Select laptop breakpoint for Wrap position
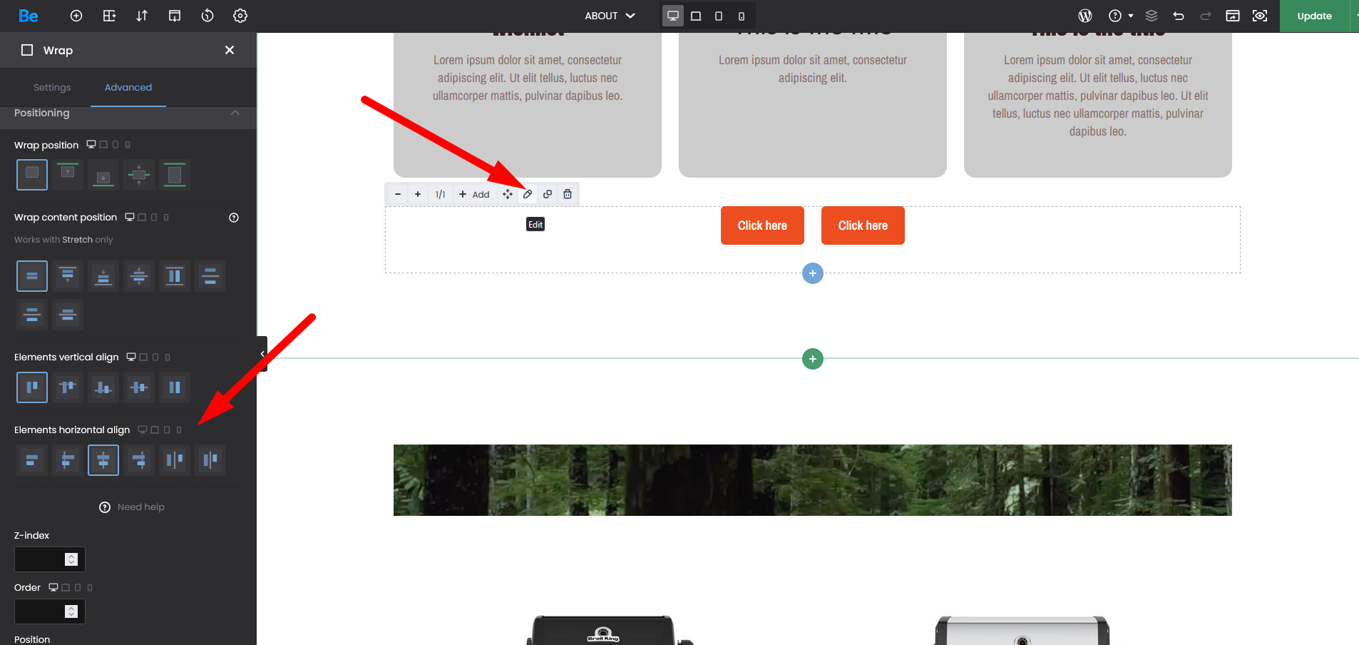This screenshot has height=645, width=1359. click(103, 145)
